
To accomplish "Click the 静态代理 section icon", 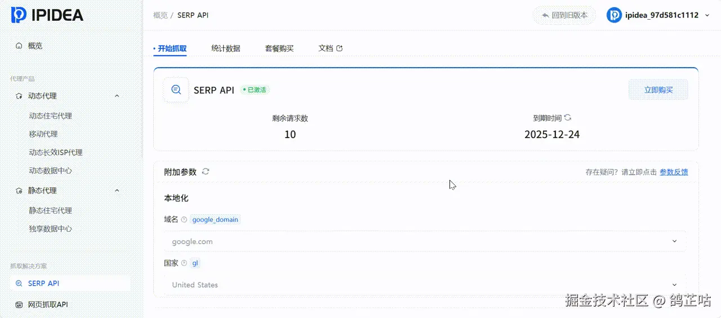I will [19, 191].
